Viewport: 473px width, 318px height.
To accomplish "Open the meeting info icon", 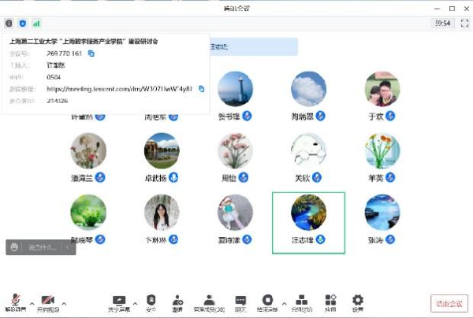I will click(x=9, y=24).
